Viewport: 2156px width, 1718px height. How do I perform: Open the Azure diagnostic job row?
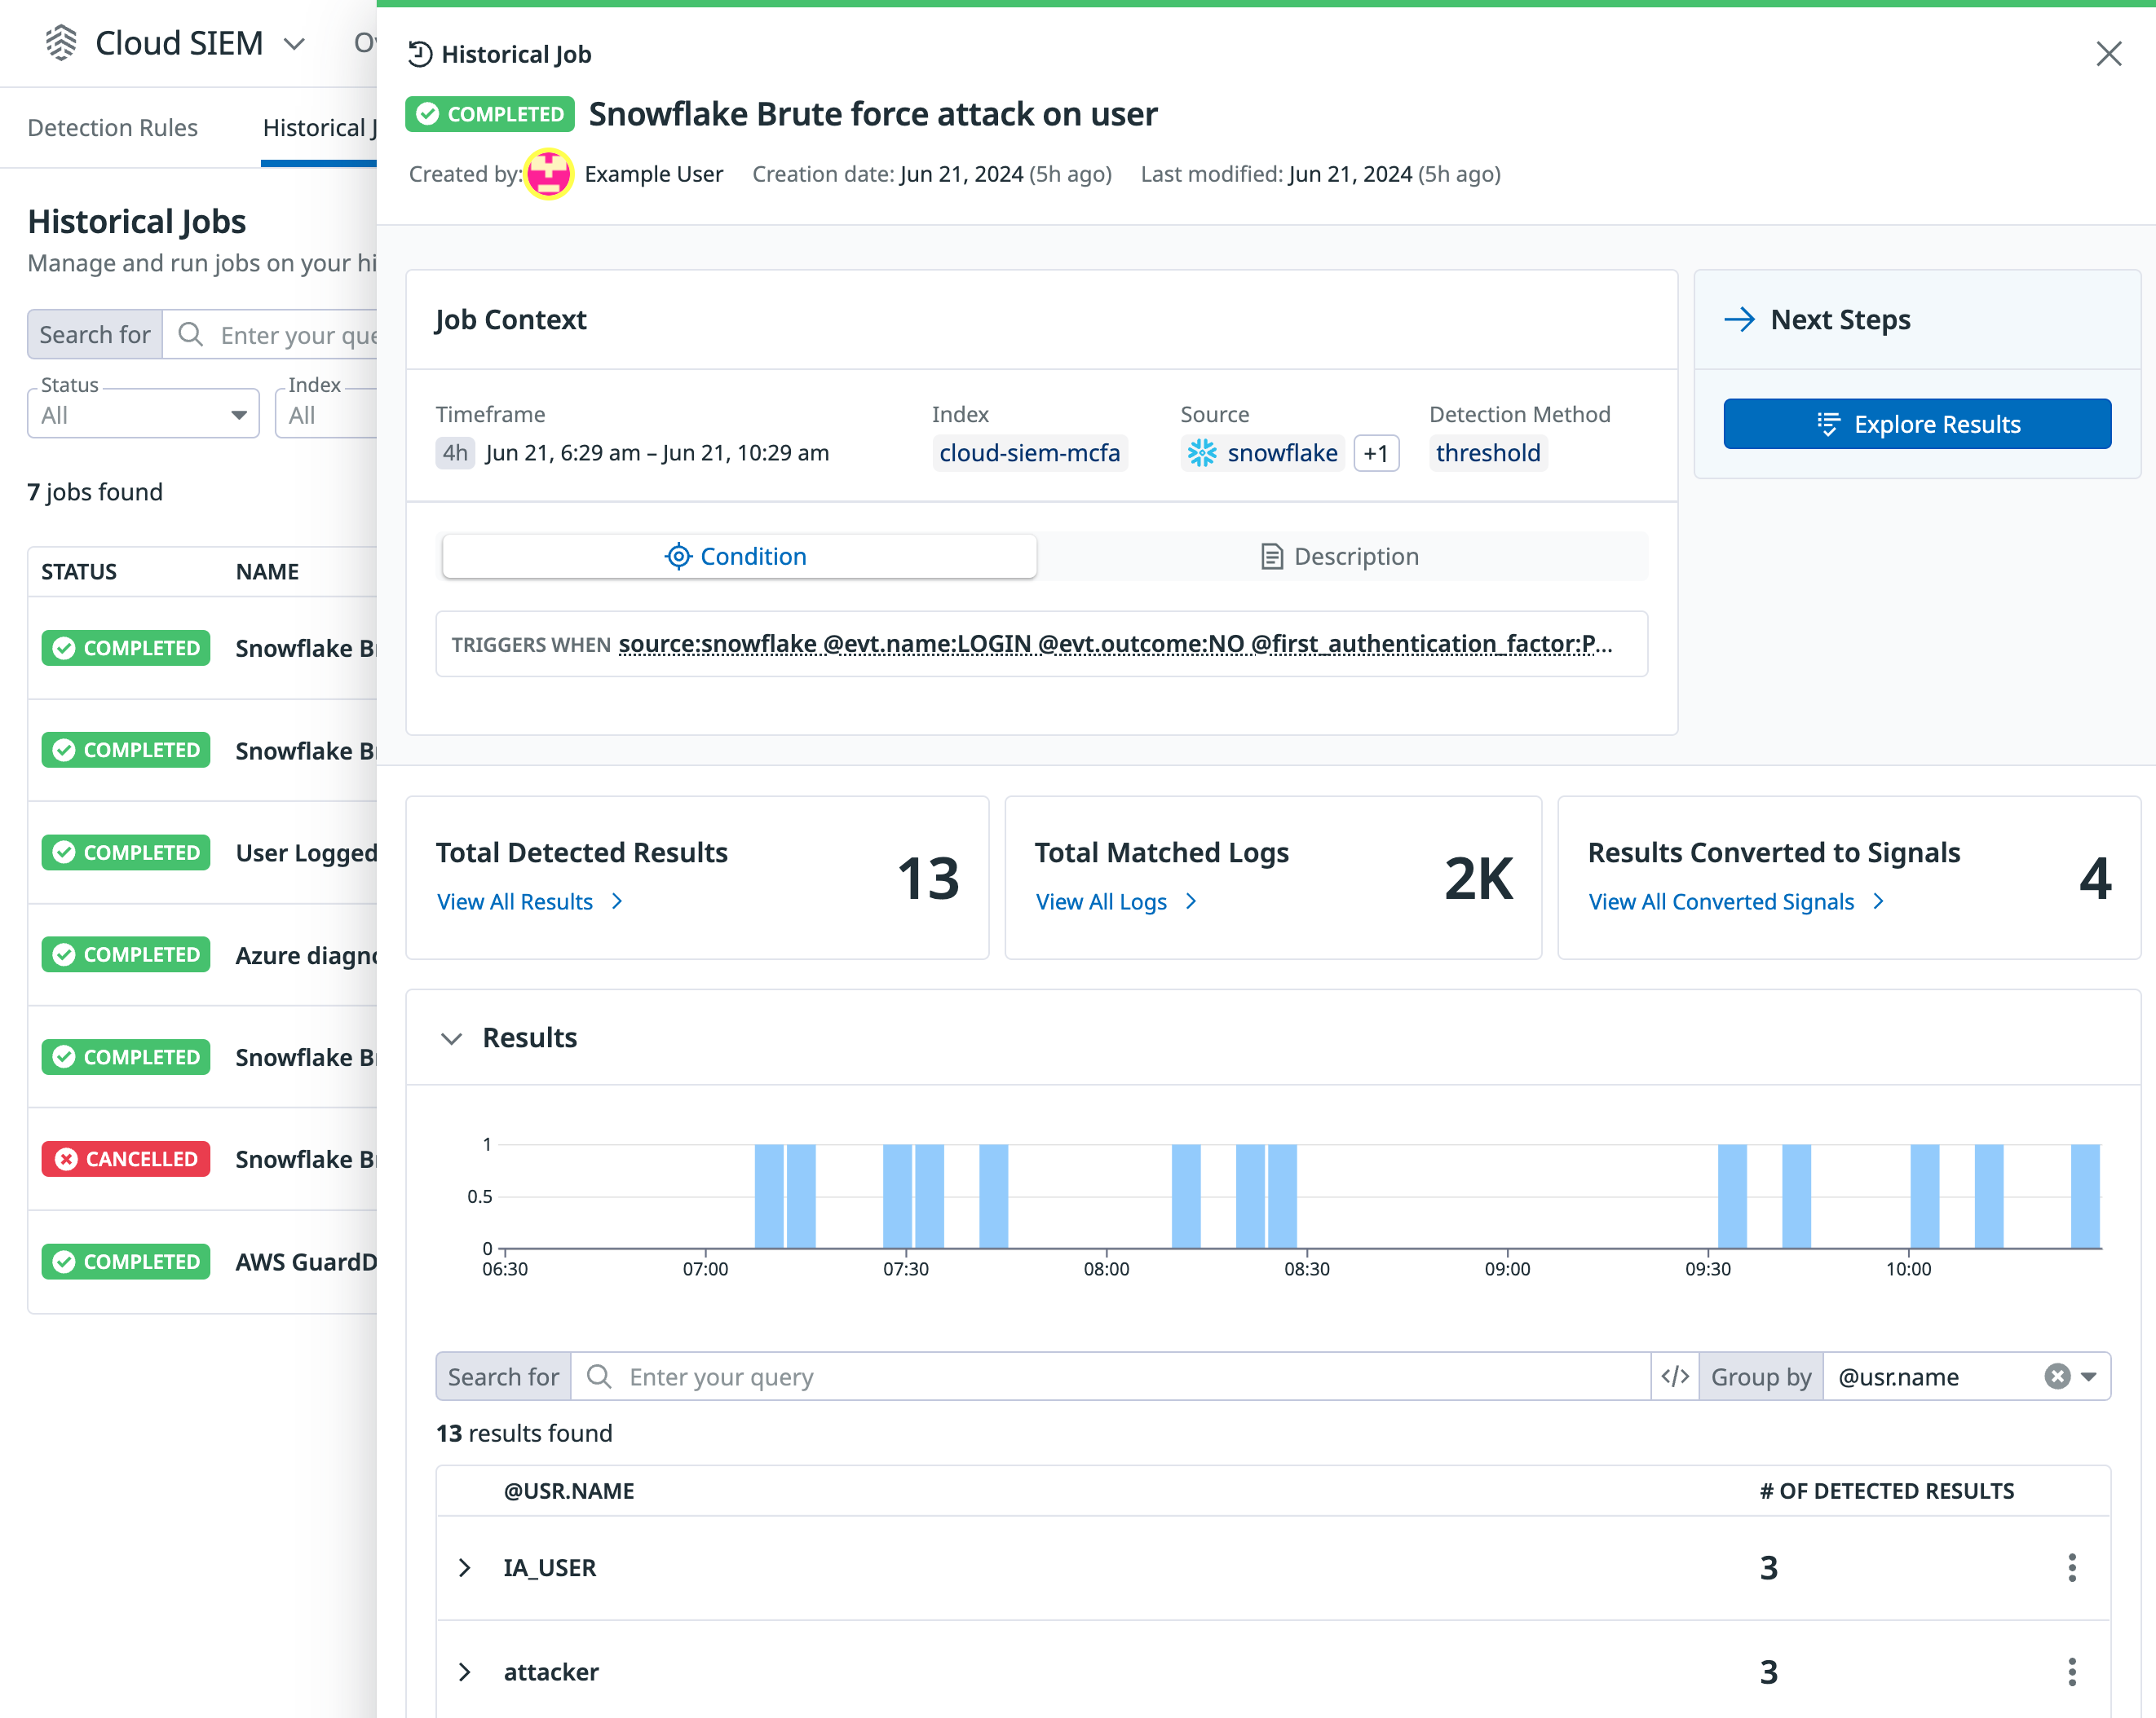(203, 954)
